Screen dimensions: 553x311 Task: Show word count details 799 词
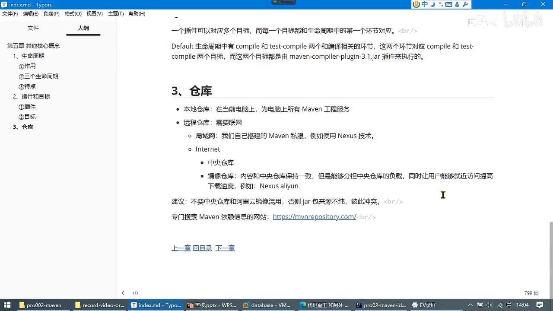531,293
